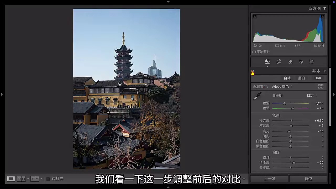Select the Healing eraser tool
336x189 pixels.
click(x=290, y=62)
